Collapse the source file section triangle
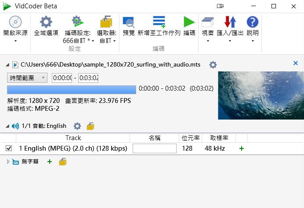The height and width of the screenshot is (208, 304). point(7,65)
